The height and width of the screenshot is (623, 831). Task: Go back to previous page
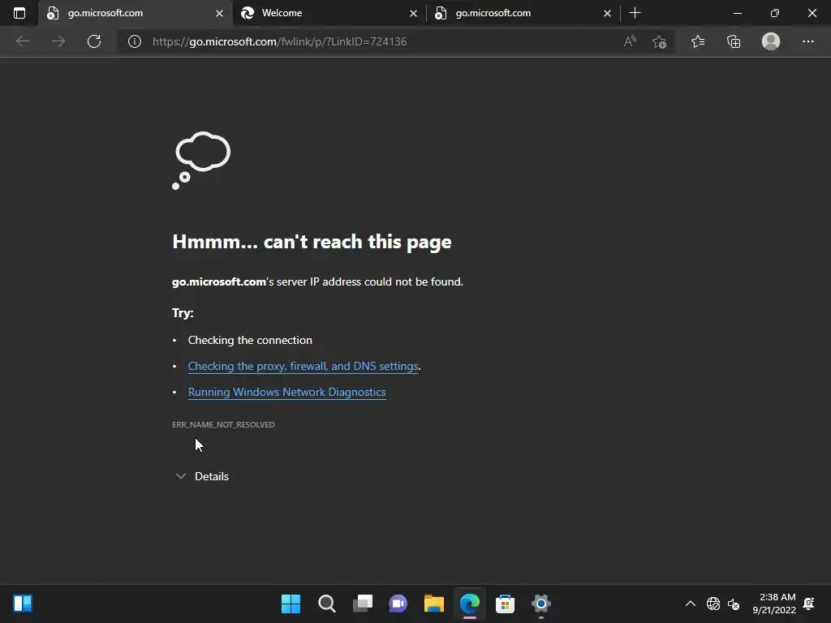(23, 41)
